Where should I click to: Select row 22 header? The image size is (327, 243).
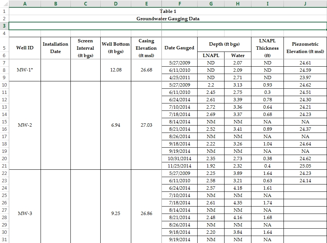pyautogui.click(x=4, y=173)
